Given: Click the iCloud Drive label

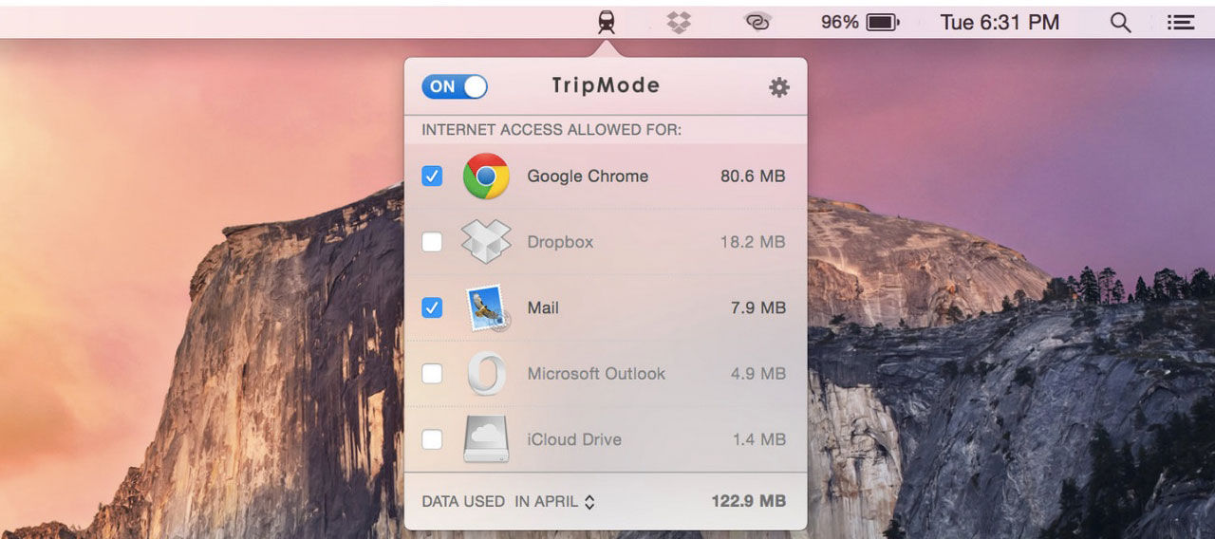Looking at the screenshot, I should click(574, 439).
